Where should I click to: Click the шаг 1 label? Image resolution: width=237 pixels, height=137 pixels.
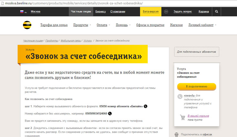tap(28, 106)
